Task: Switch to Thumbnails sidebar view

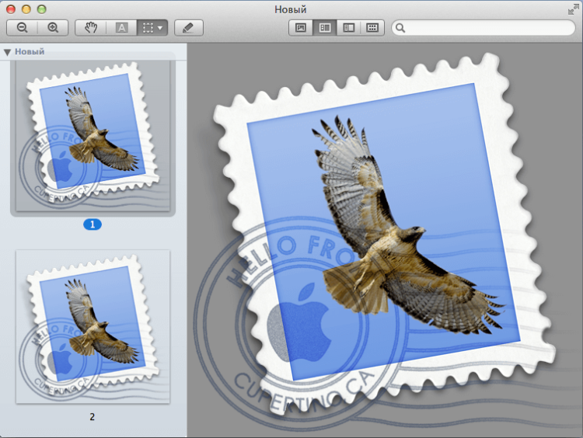Action: 325,28
